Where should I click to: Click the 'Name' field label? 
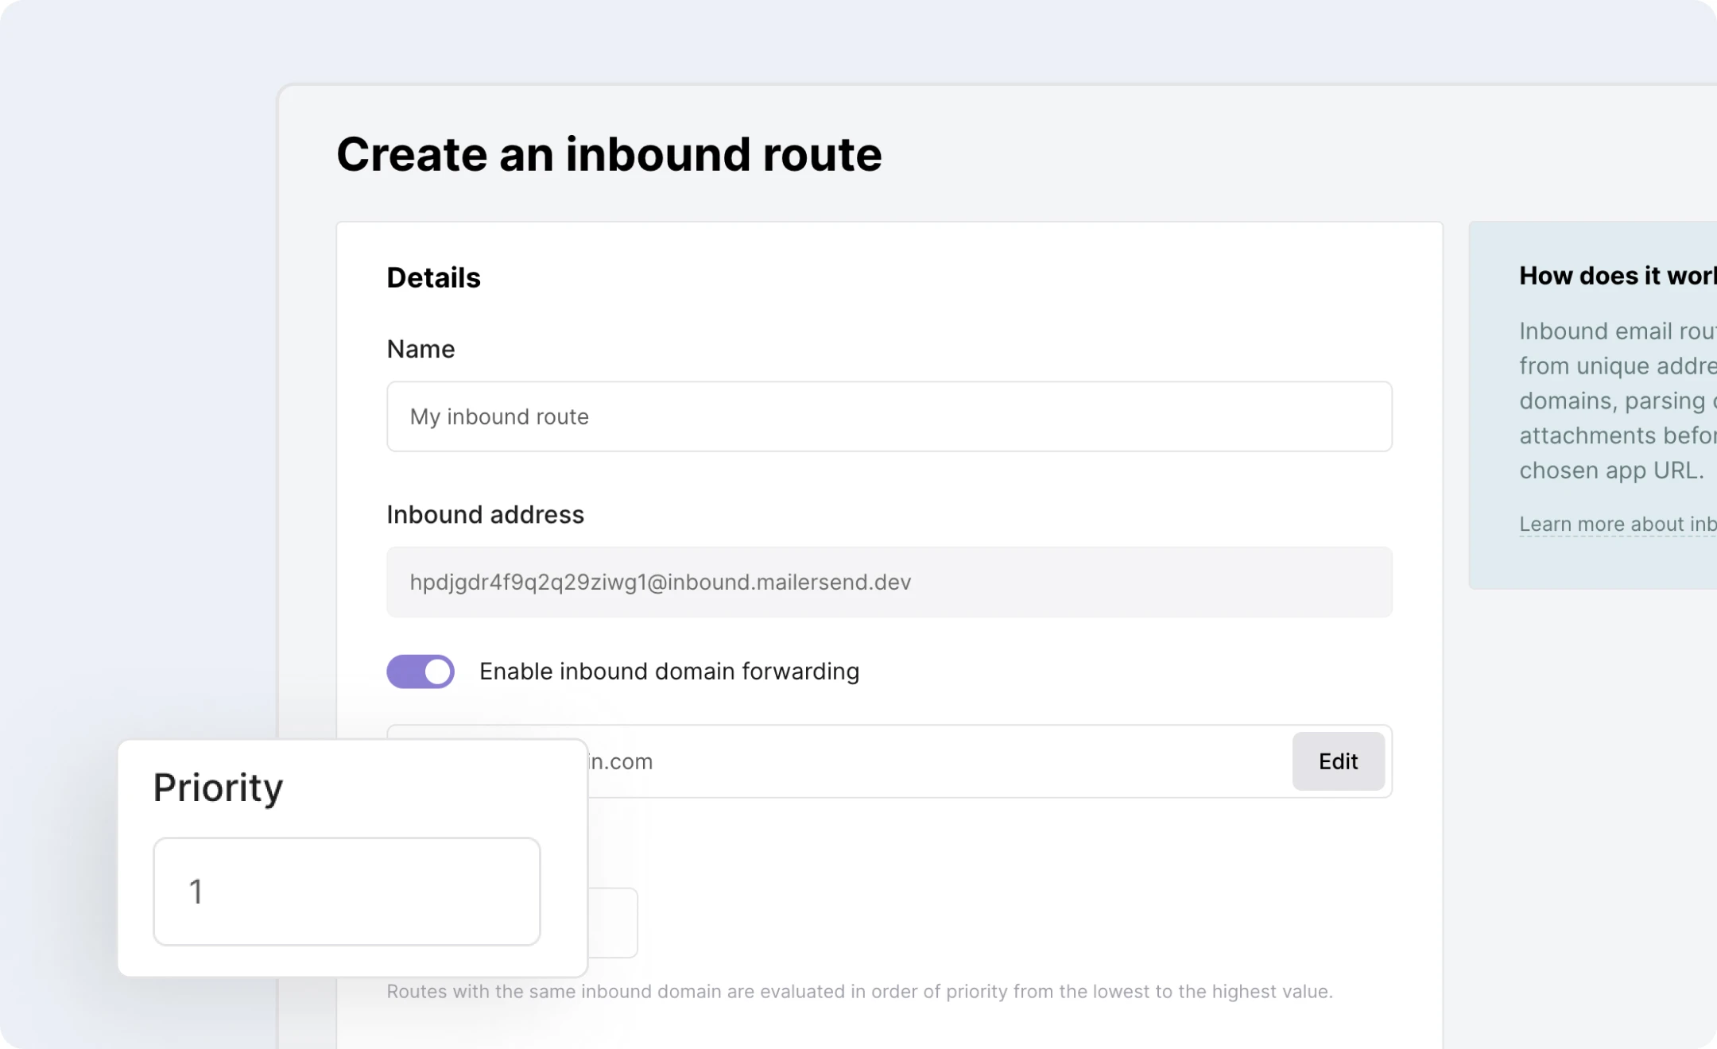tap(421, 350)
